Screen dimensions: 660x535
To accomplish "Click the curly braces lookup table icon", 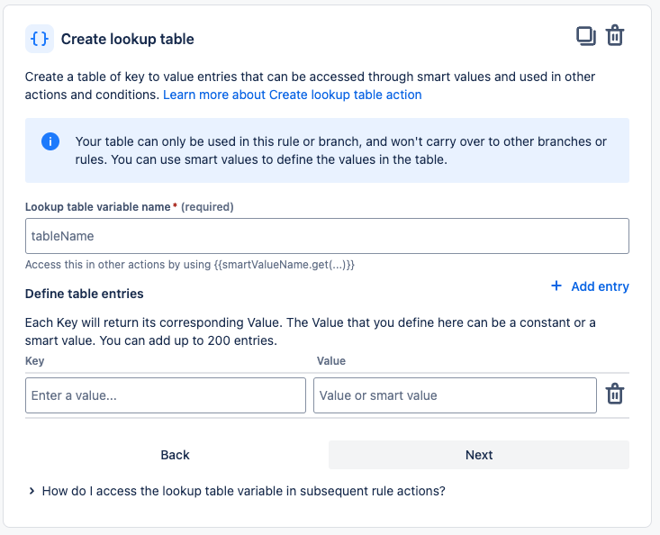I will (x=40, y=39).
